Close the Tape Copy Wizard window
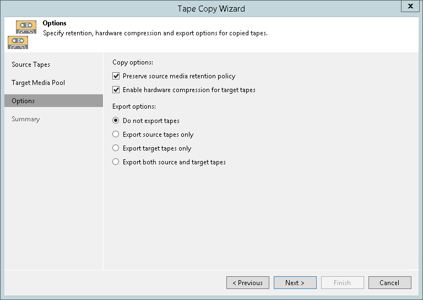This screenshot has width=423, height=300. click(410, 7)
